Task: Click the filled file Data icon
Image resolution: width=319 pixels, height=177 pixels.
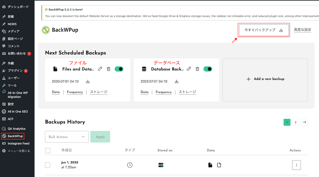Action: point(210,165)
